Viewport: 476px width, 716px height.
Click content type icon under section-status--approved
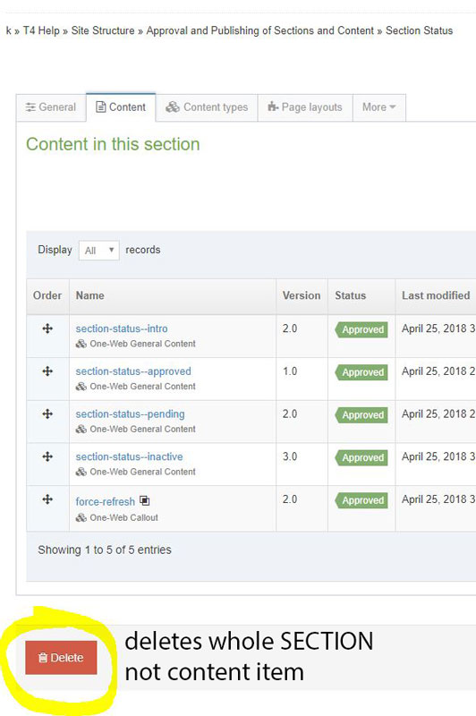pos(81,387)
